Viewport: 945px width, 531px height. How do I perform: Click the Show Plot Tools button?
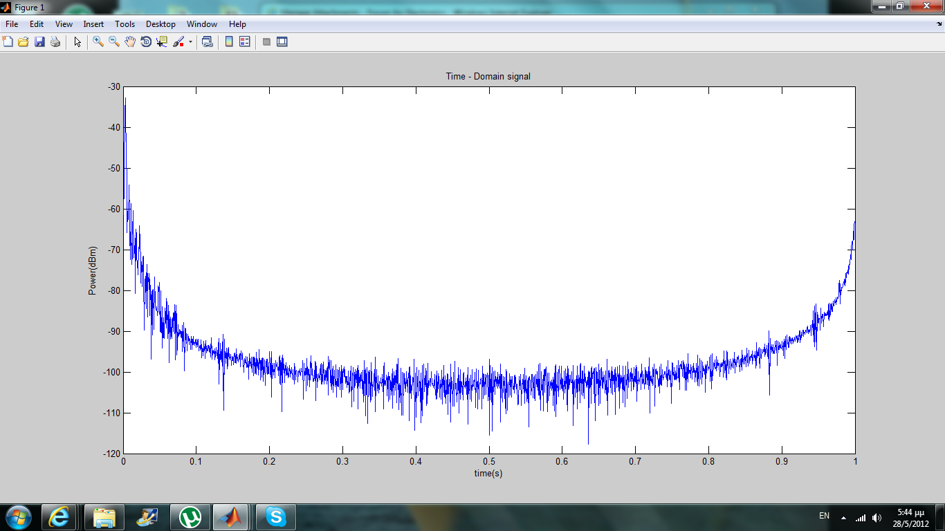282,42
